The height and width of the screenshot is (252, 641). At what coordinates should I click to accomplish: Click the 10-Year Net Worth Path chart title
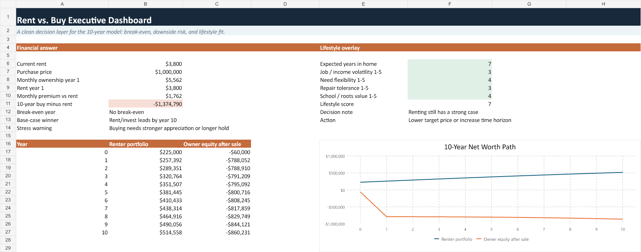480,147
